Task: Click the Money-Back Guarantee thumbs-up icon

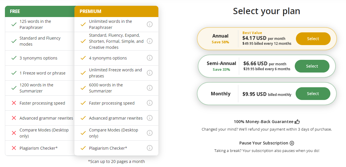Action: coord(297,122)
